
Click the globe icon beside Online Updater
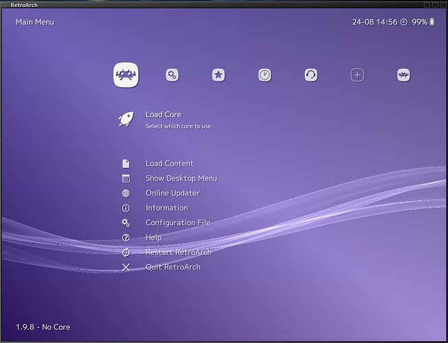point(126,193)
